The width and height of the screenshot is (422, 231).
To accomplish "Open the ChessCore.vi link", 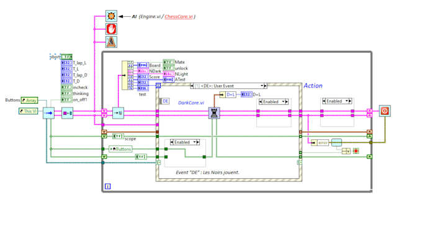I will point(179,16).
